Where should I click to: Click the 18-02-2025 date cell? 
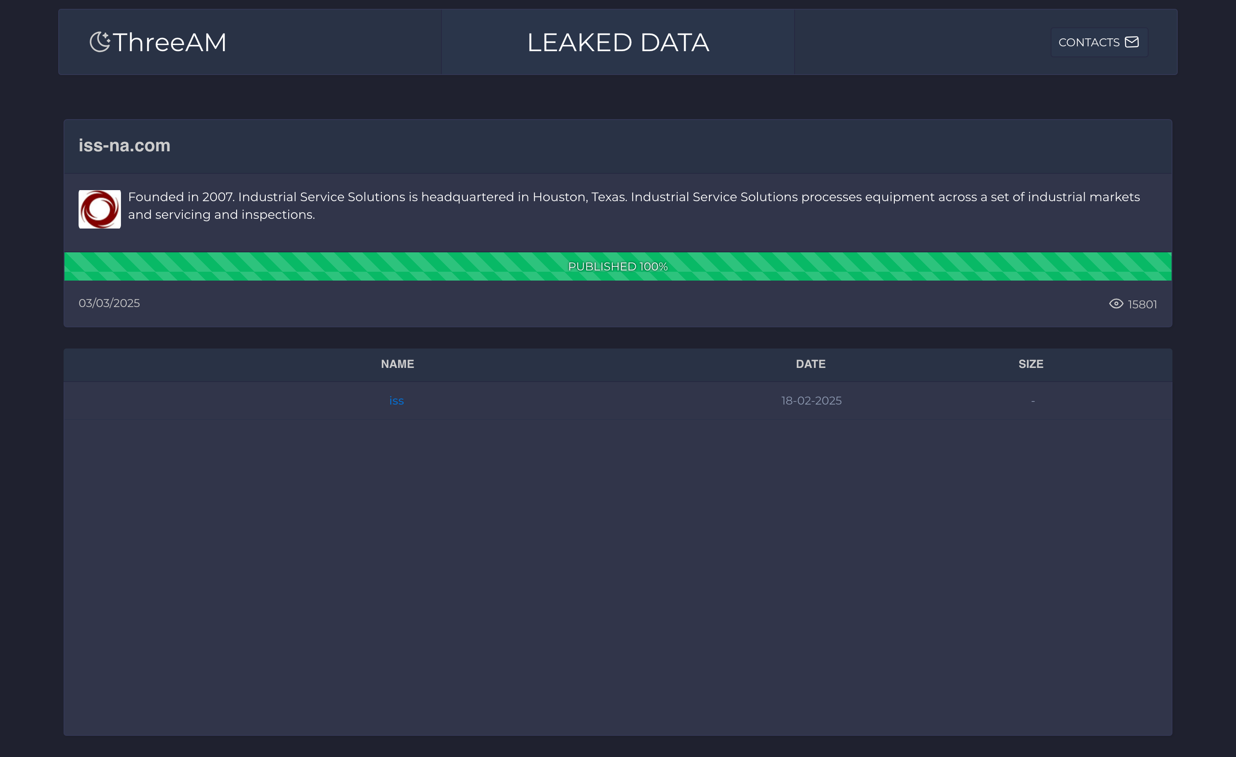[811, 401]
